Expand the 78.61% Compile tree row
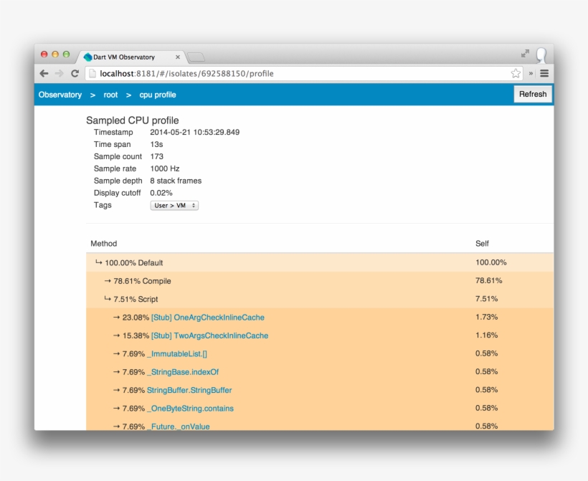 (108, 281)
